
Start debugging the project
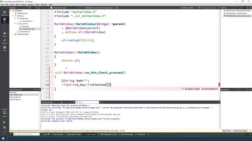pyautogui.click(x=4, y=127)
